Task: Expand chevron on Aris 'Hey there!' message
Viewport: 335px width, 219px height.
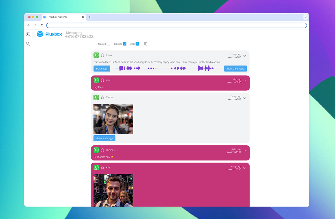Action: [245, 81]
